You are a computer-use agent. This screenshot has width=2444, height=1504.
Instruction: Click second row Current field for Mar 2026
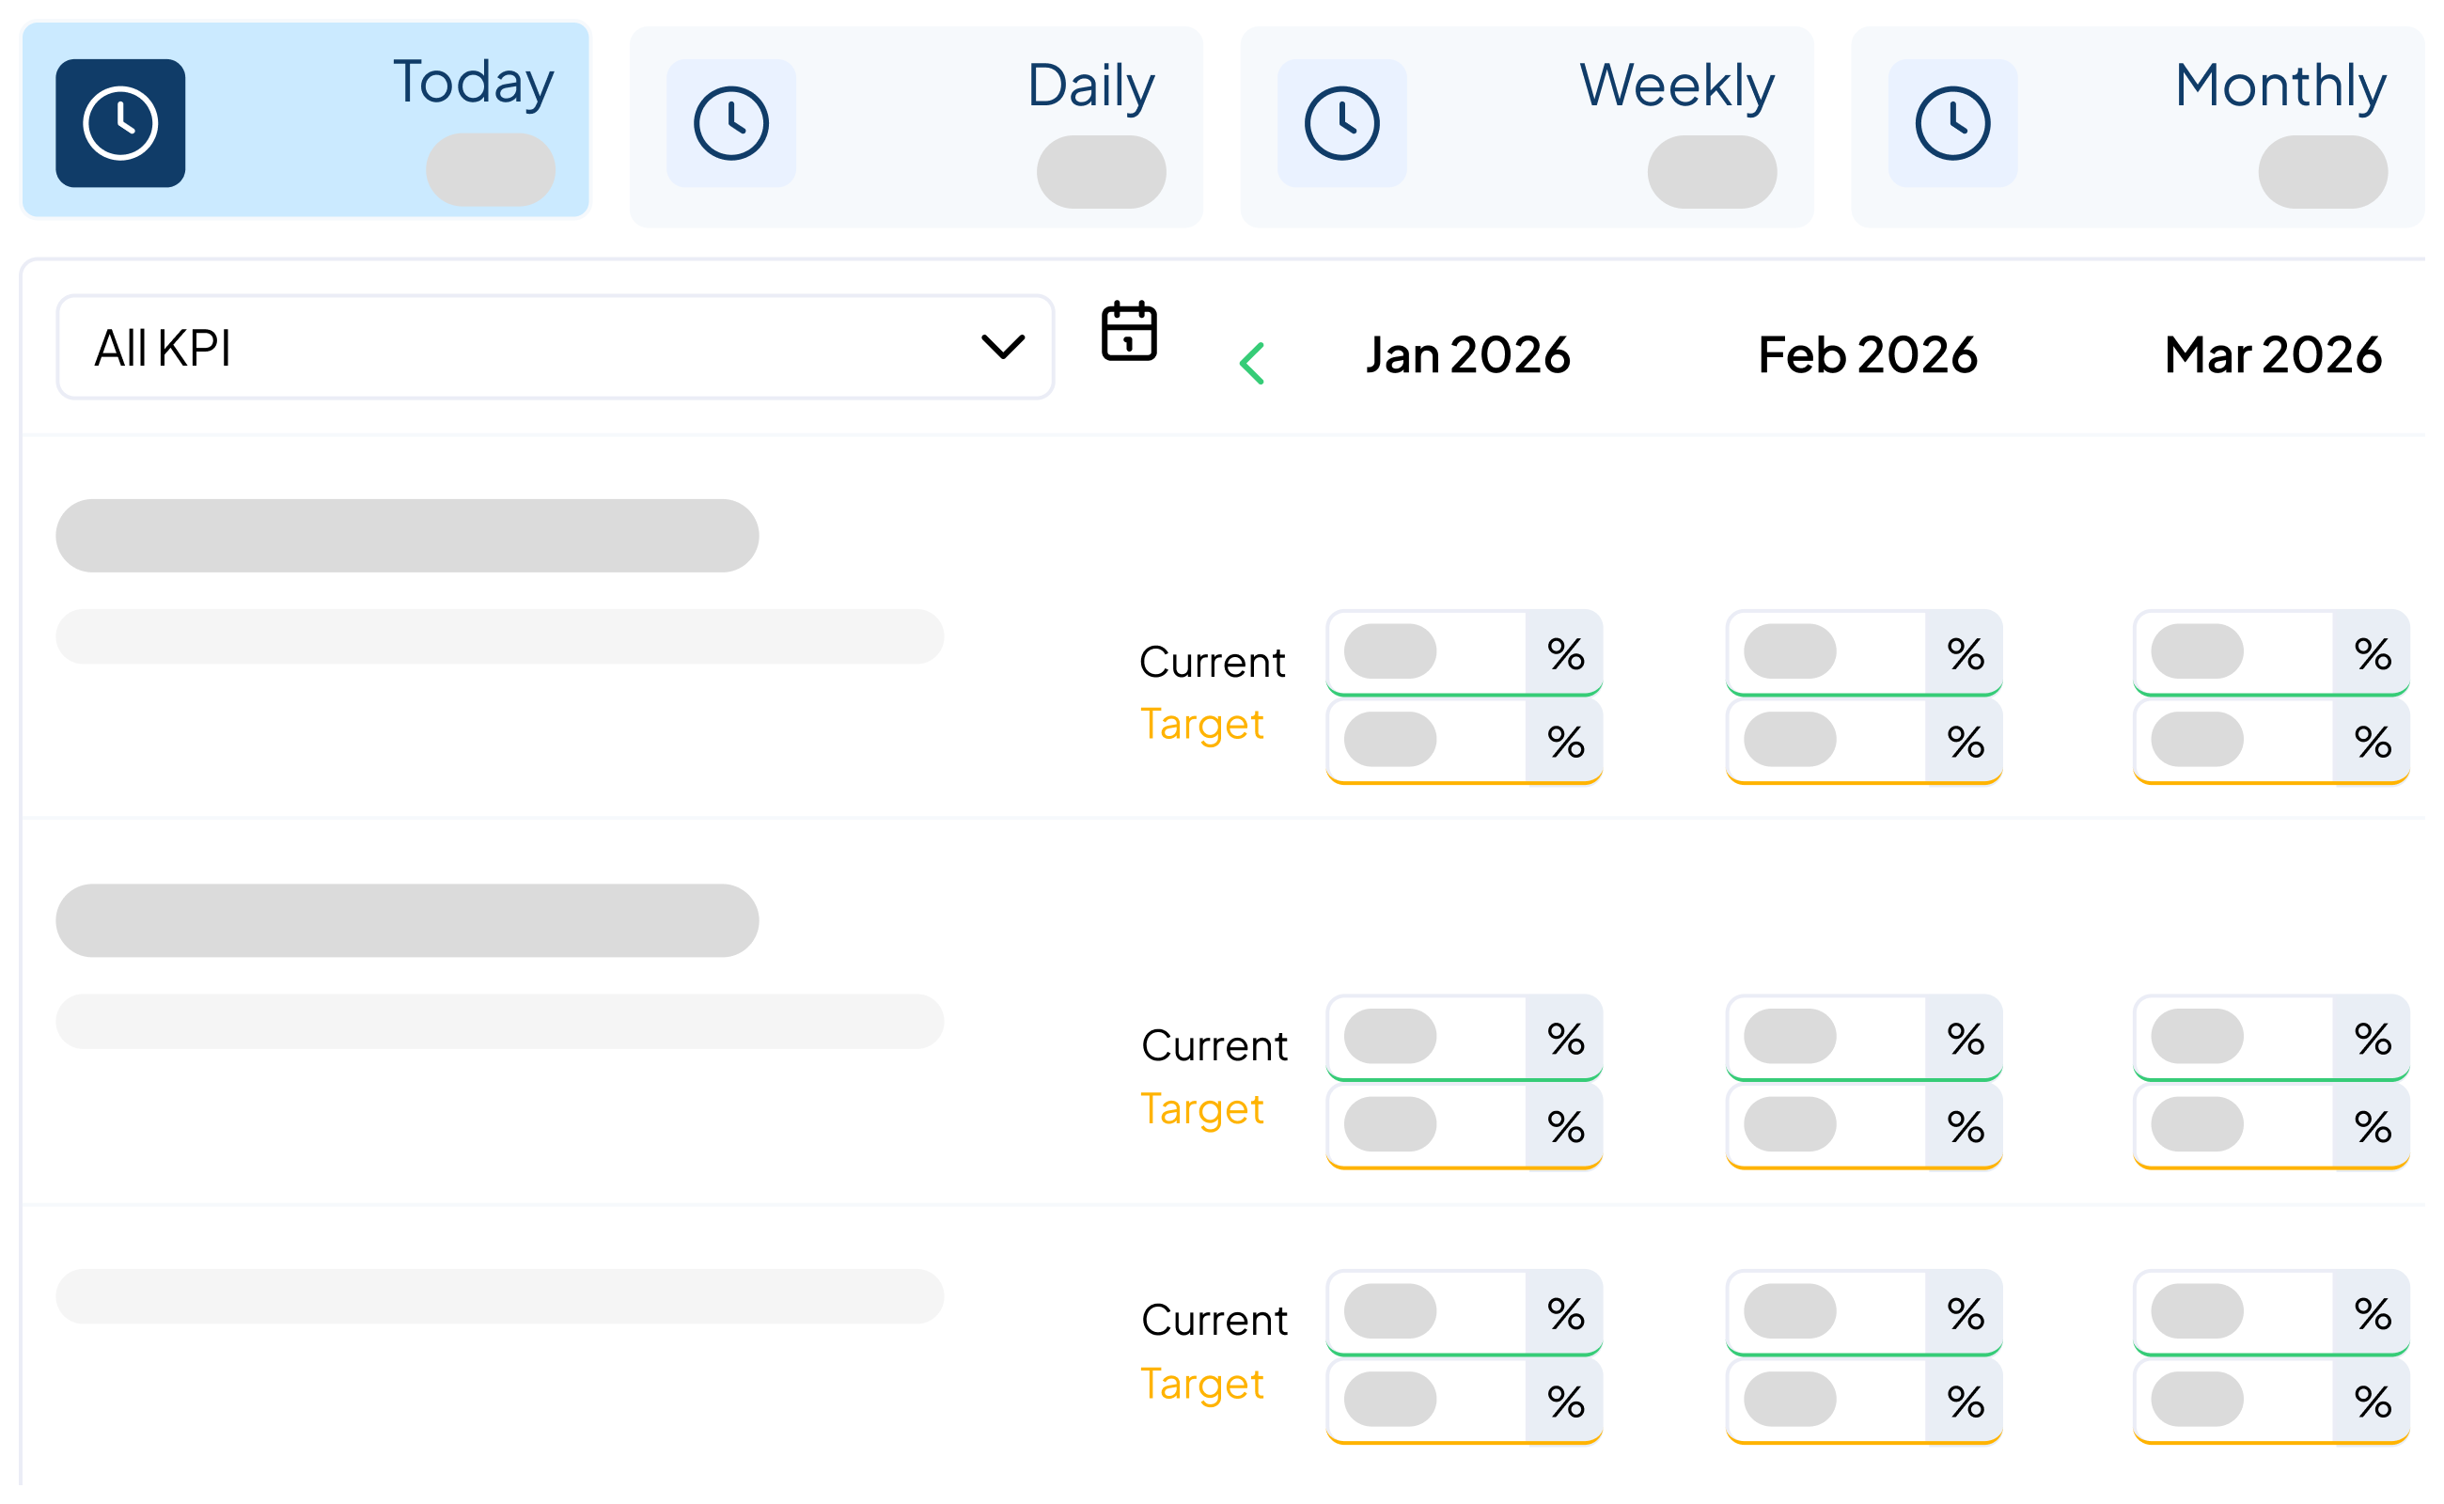(x=2234, y=1038)
